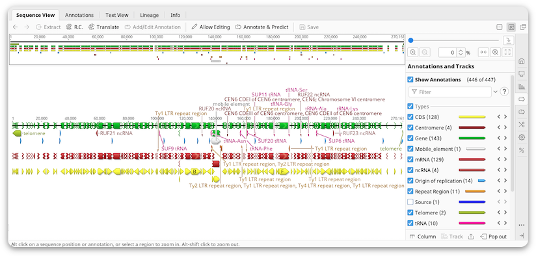Click the R.C. reverse complement button
Image resolution: width=536 pixels, height=256 pixels.
(x=75, y=27)
